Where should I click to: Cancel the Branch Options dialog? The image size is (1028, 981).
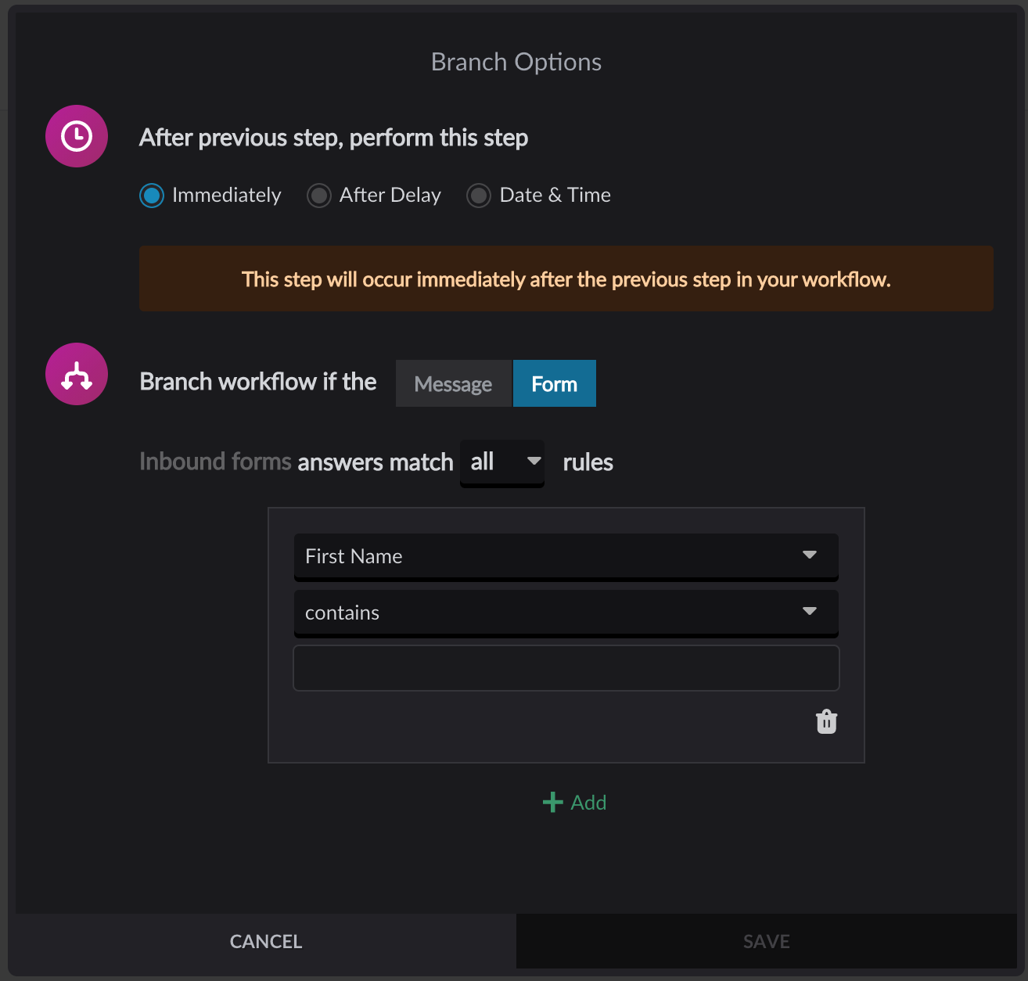click(266, 941)
